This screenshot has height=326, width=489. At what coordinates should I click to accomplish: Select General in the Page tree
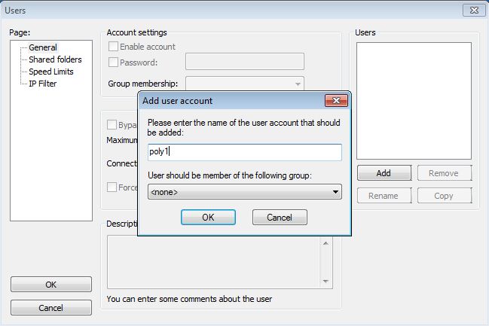tap(42, 47)
